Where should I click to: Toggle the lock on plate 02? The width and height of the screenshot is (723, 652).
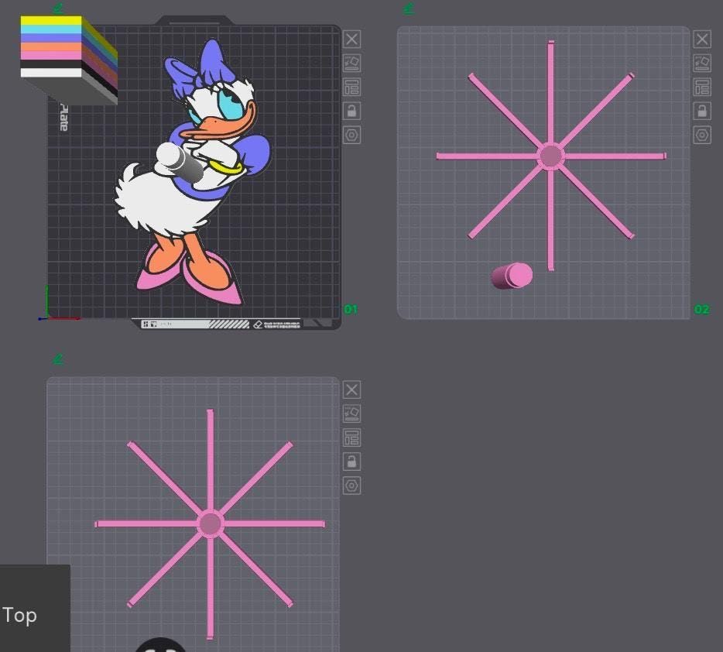702,112
